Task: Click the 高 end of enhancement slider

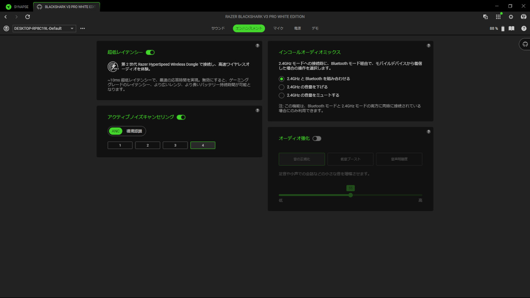Action: coord(420,200)
